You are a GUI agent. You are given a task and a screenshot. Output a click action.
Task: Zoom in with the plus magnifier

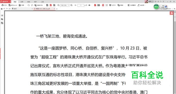pyautogui.click(x=71, y=5)
